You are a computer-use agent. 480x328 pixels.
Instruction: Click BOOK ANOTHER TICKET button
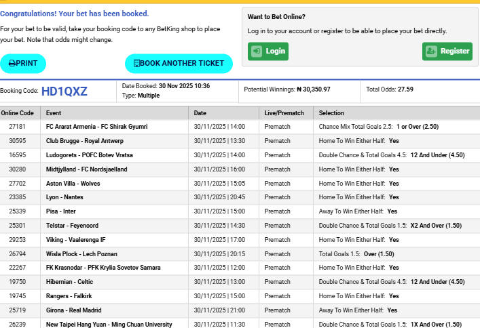pyautogui.click(x=179, y=64)
